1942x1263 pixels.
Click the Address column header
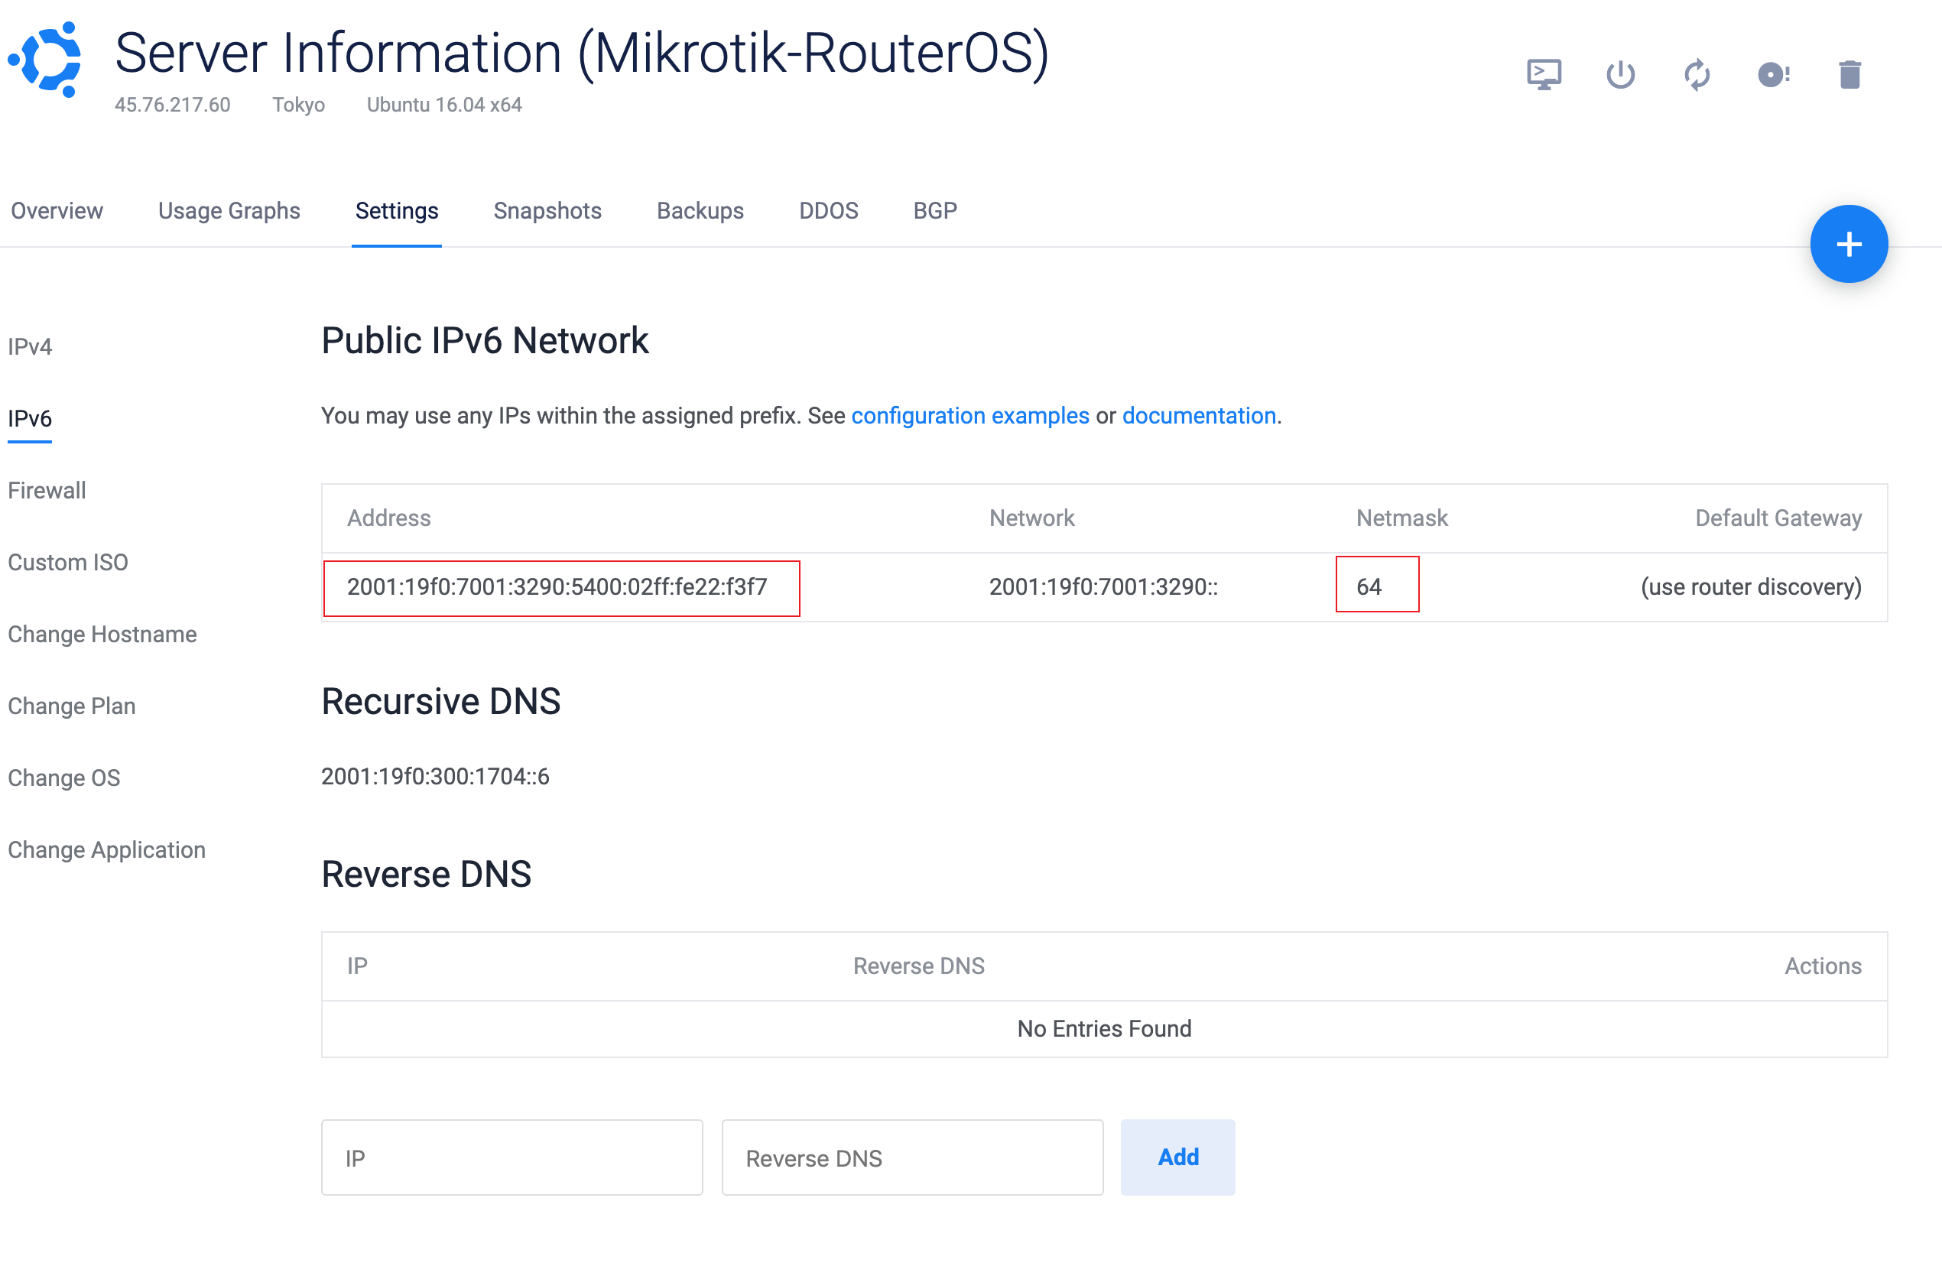coord(388,518)
